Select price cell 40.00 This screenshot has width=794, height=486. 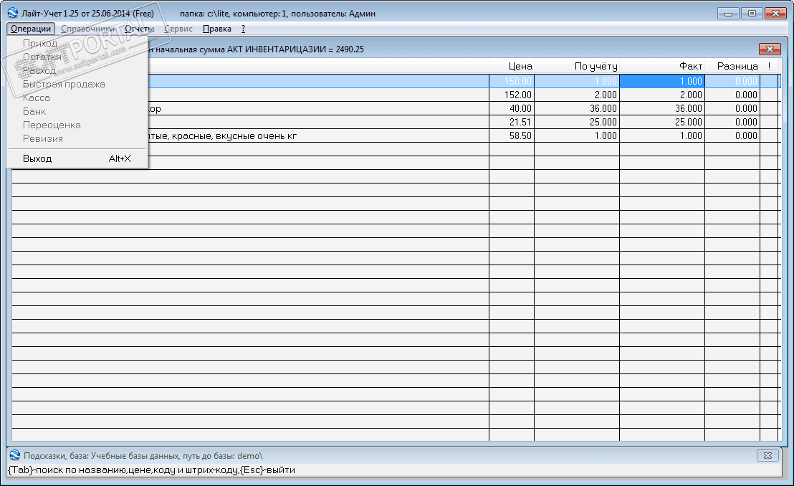coord(512,108)
